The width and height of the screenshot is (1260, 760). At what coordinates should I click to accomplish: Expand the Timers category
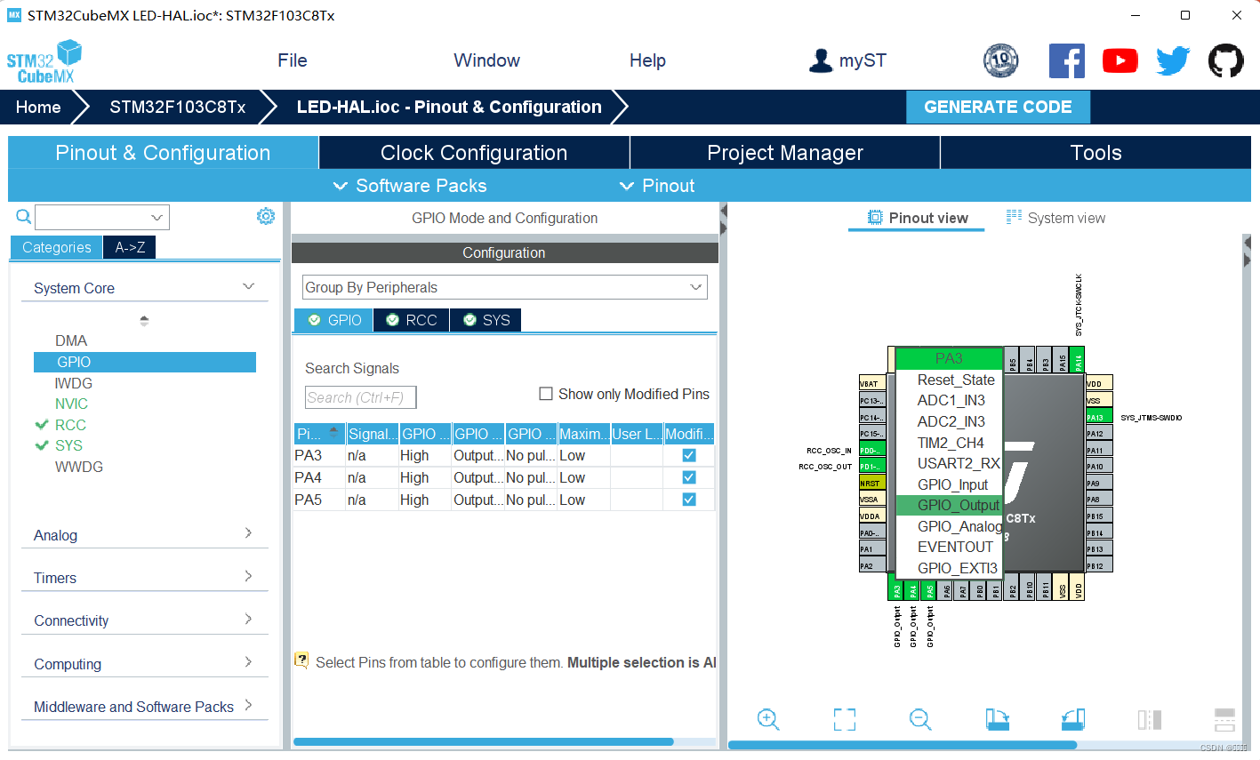coord(248,576)
